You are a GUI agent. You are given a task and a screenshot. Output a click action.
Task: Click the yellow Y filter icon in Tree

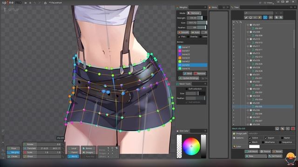pyautogui.click(x=260, y=18)
